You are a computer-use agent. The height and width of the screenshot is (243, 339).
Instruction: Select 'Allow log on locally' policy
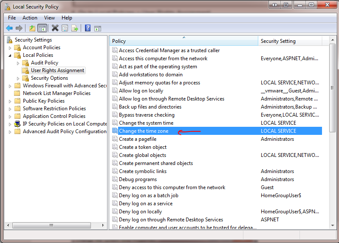(x=141, y=91)
